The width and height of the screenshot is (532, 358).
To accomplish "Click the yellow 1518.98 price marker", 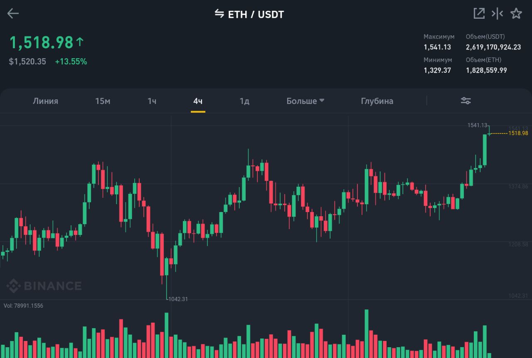I will tap(518, 133).
